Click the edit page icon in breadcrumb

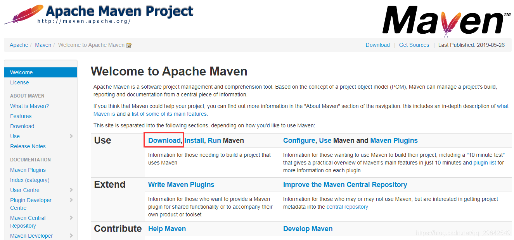click(x=129, y=45)
